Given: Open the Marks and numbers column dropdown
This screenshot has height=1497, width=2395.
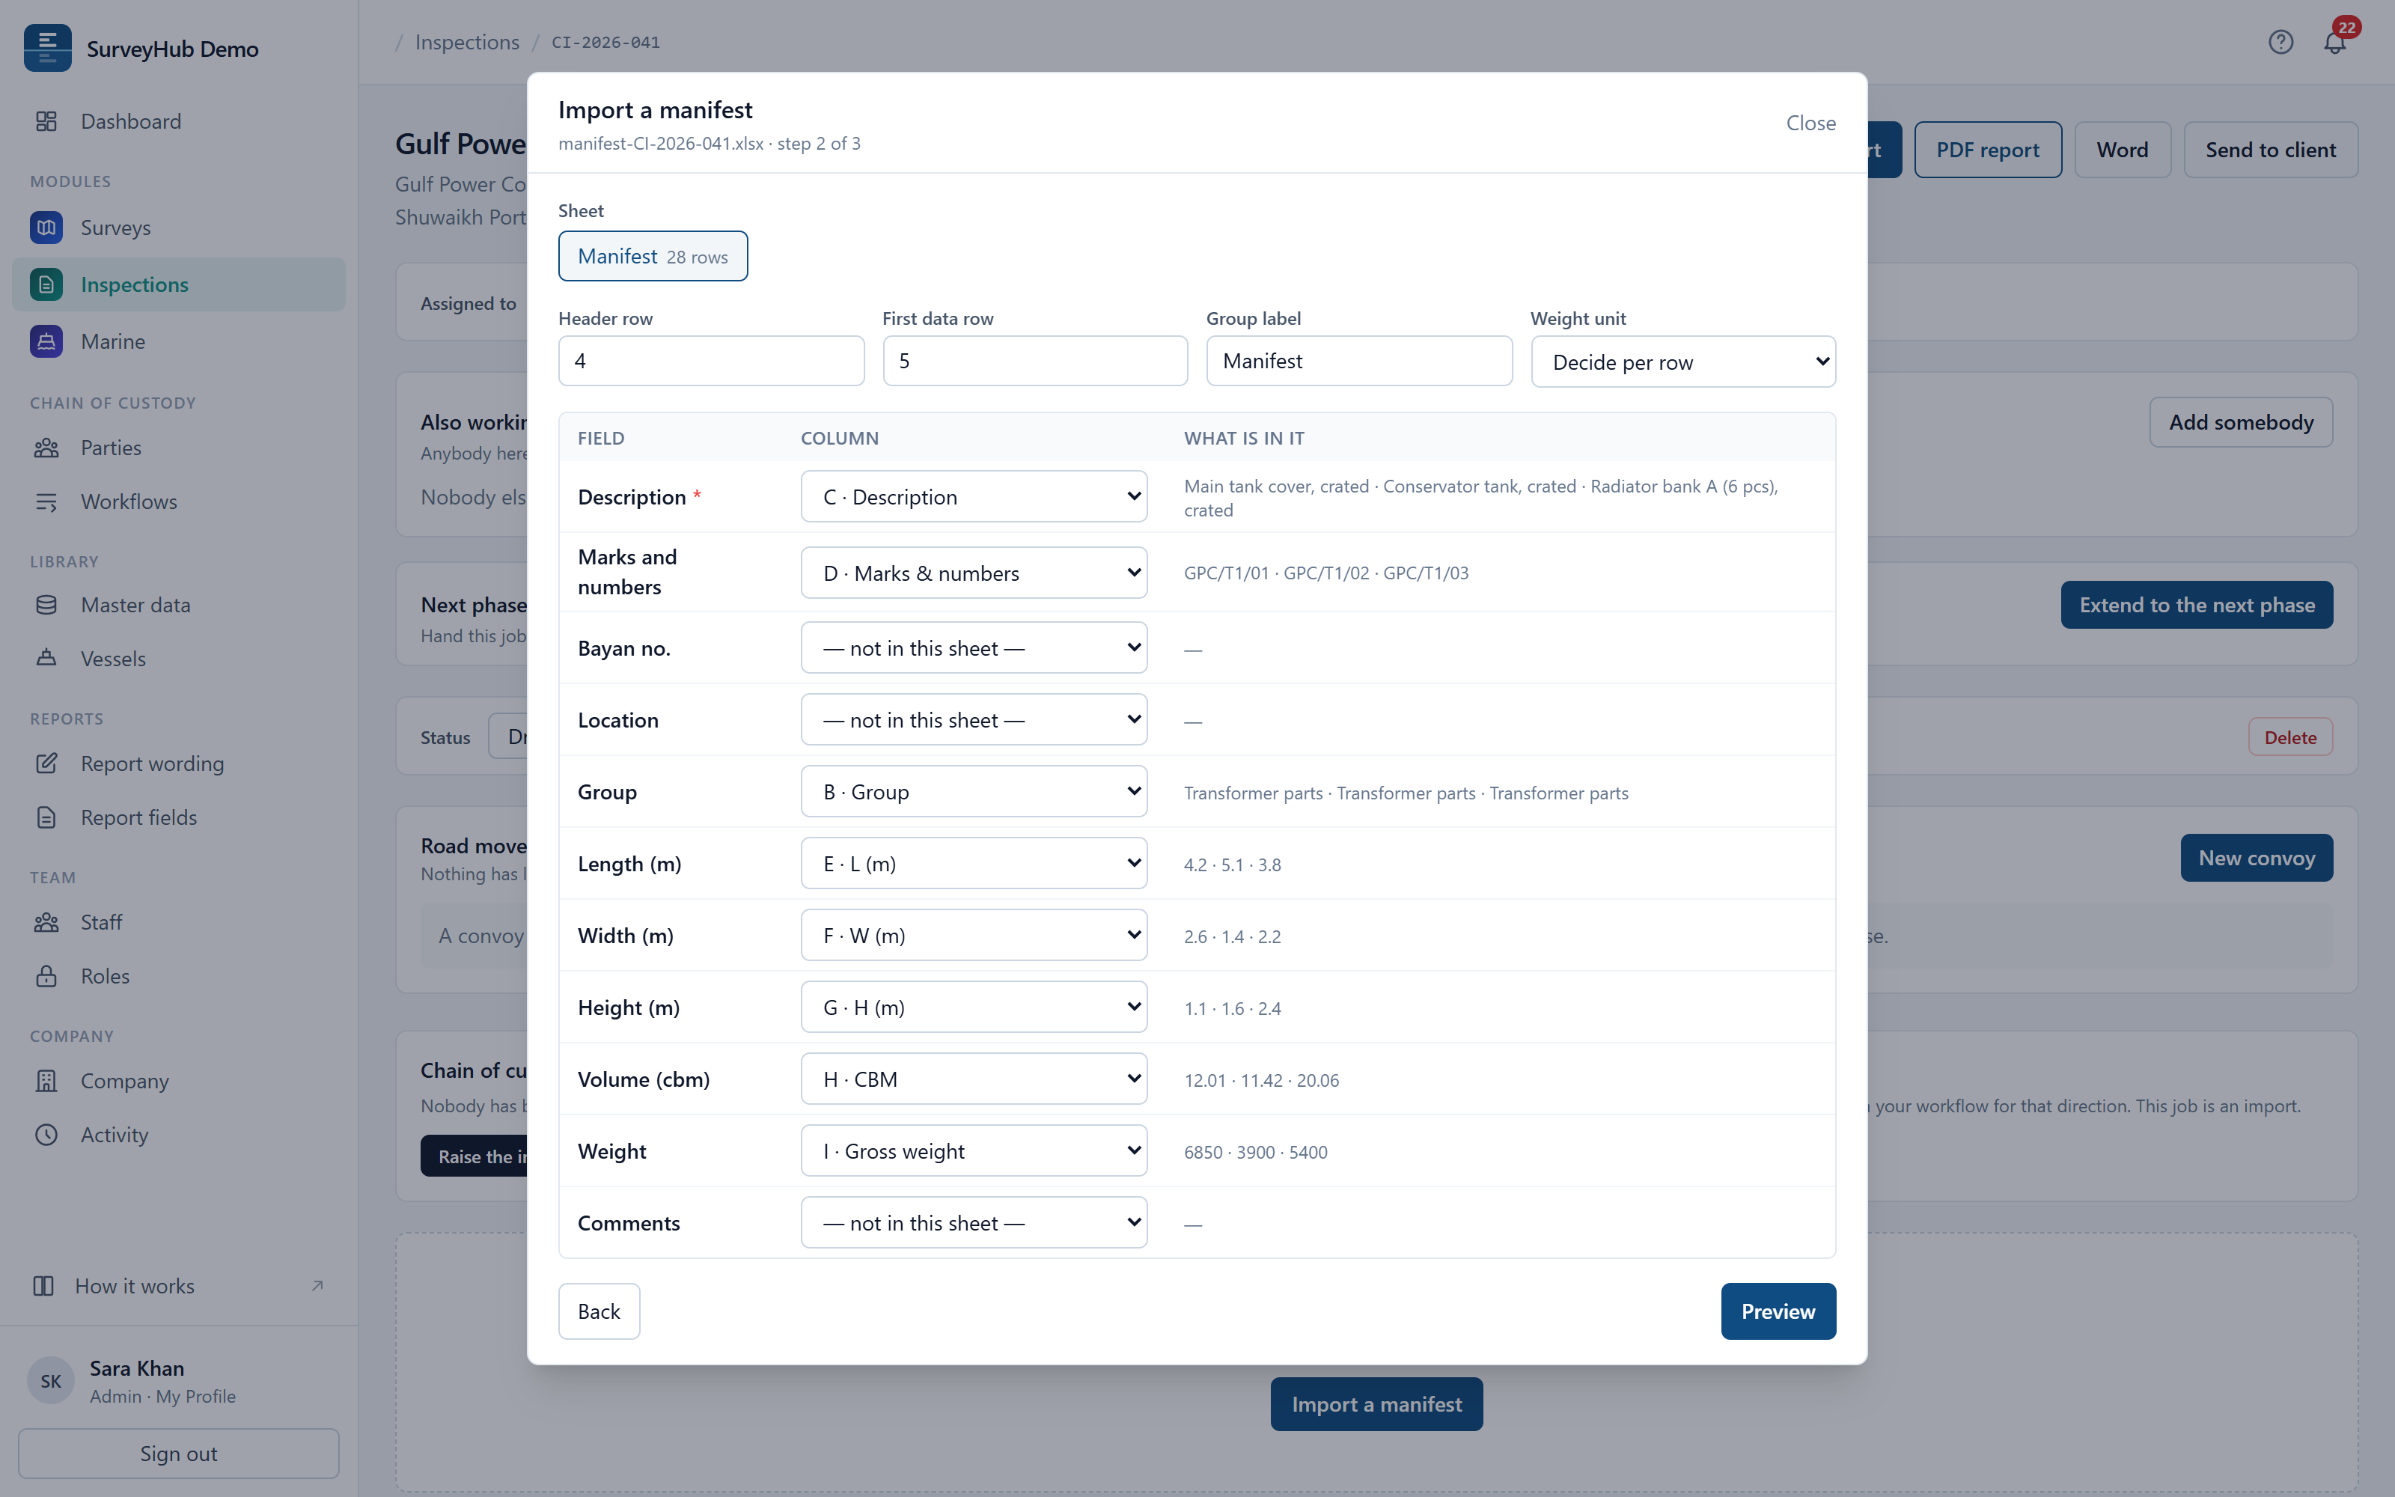Looking at the screenshot, I should (974, 573).
